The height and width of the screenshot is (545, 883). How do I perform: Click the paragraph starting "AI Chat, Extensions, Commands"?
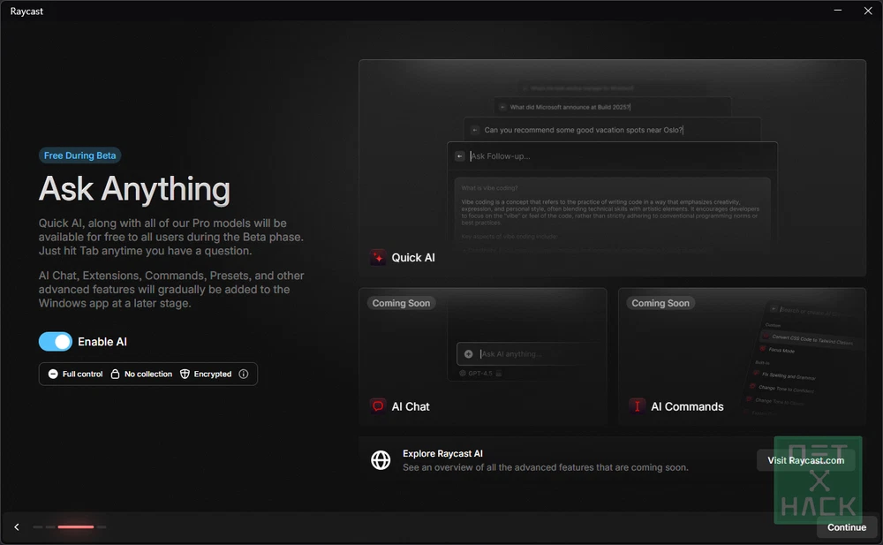[171, 289]
